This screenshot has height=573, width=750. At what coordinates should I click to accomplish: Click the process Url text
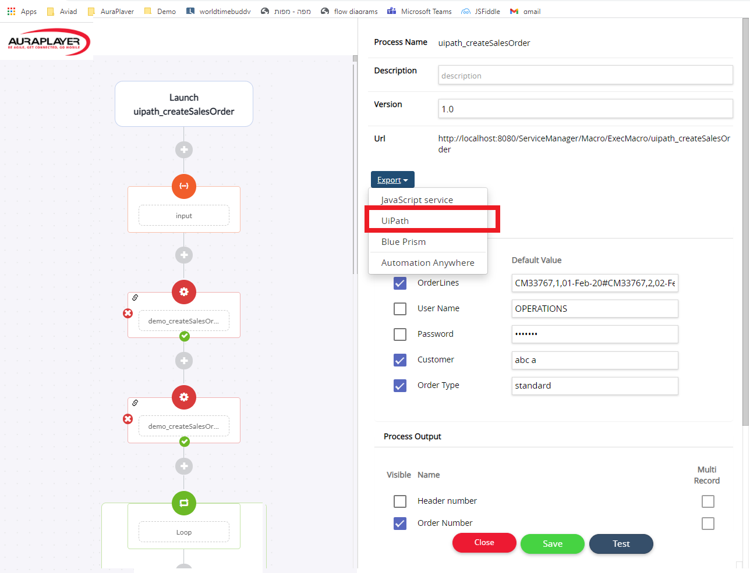coord(584,144)
